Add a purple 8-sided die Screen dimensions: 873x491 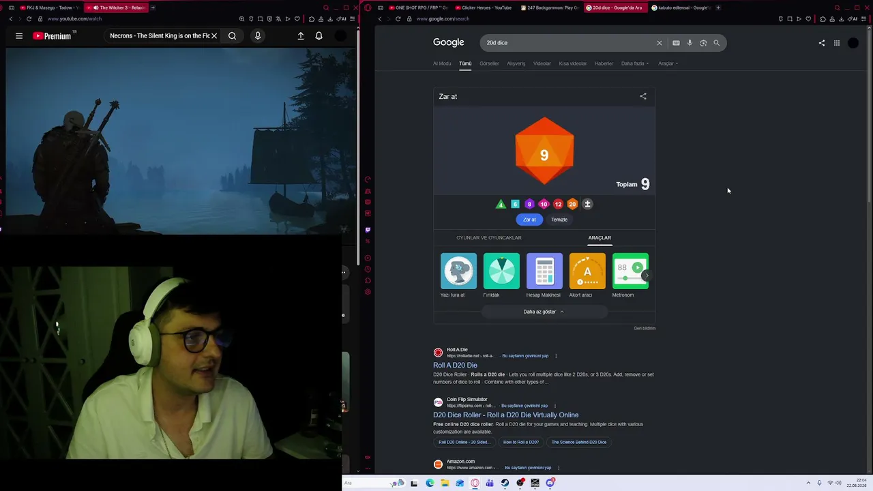(x=529, y=204)
